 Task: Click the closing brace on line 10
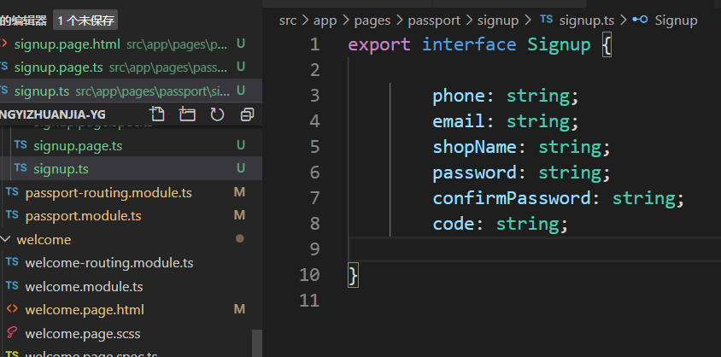tap(353, 276)
